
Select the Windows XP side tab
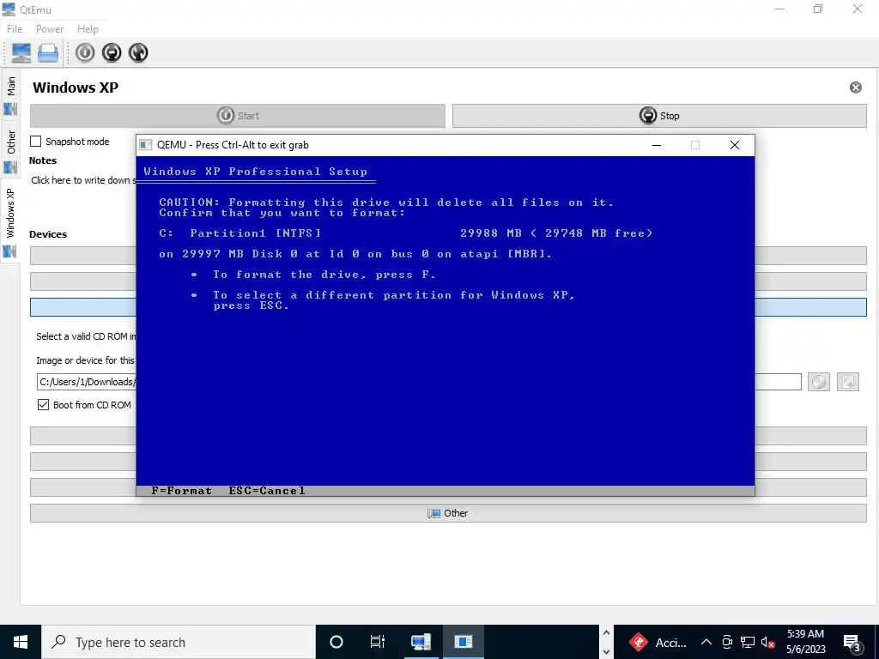[10, 221]
